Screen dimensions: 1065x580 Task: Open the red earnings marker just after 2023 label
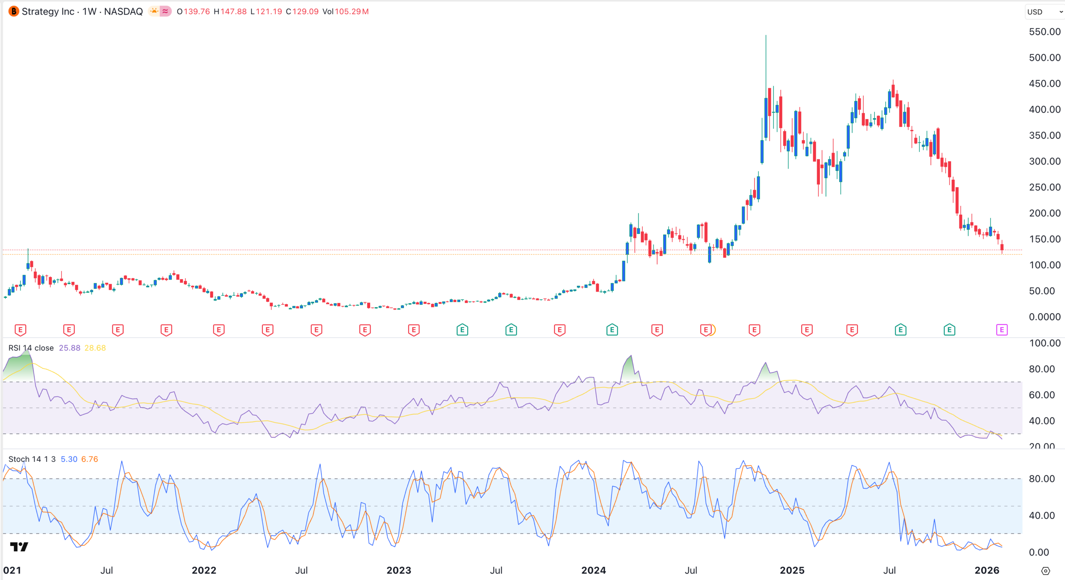(414, 330)
